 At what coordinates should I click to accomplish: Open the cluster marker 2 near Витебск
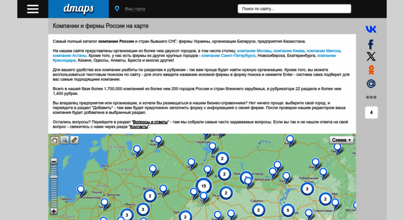[150, 196]
